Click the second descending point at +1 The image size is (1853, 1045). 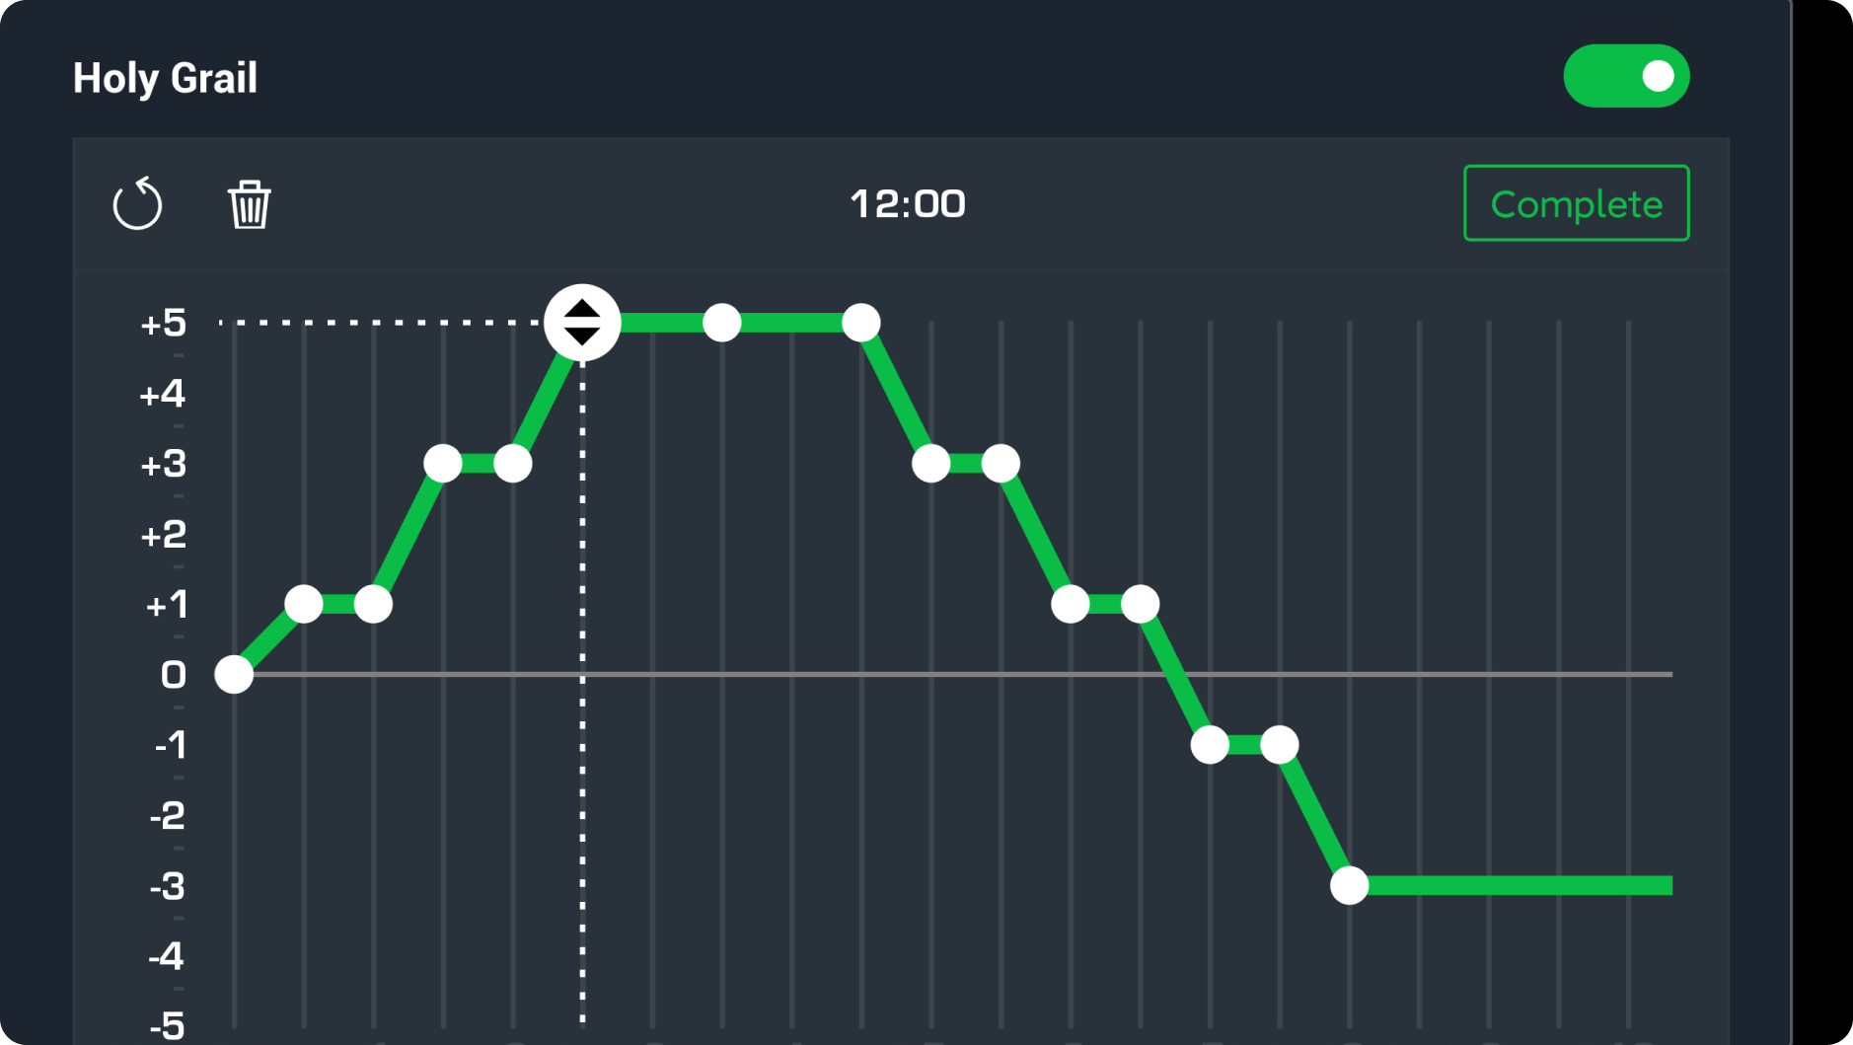click(1141, 604)
